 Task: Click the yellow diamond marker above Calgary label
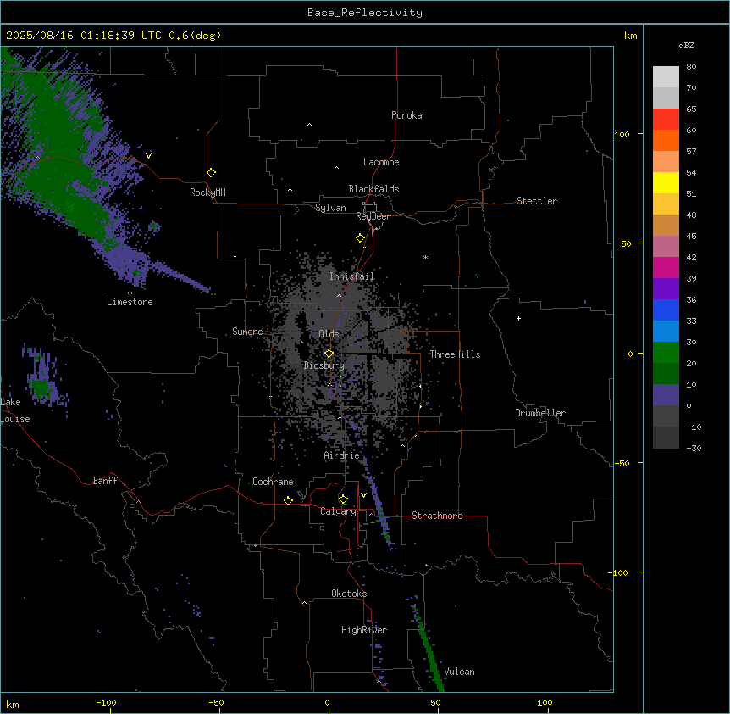pos(344,499)
